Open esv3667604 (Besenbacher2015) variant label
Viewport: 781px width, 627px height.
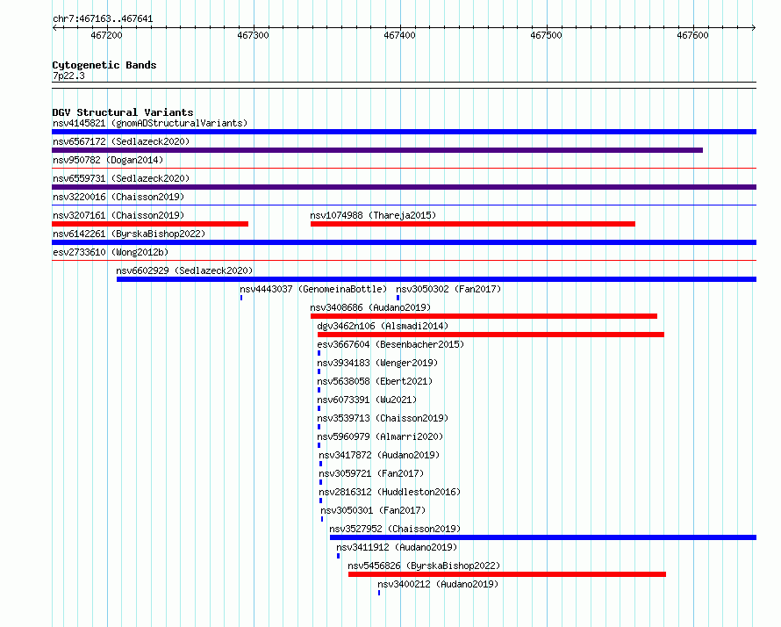coord(390,344)
